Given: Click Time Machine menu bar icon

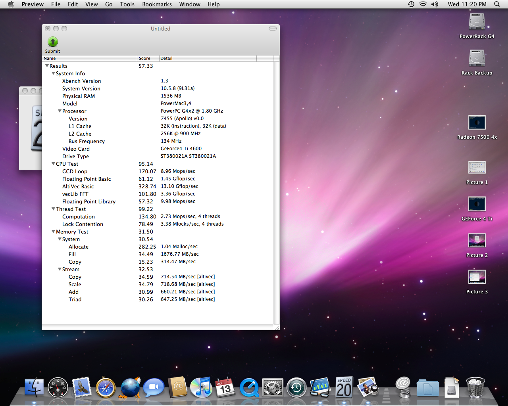Looking at the screenshot, I should [411, 4].
